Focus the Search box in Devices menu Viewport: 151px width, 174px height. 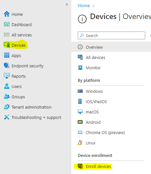[111, 35]
